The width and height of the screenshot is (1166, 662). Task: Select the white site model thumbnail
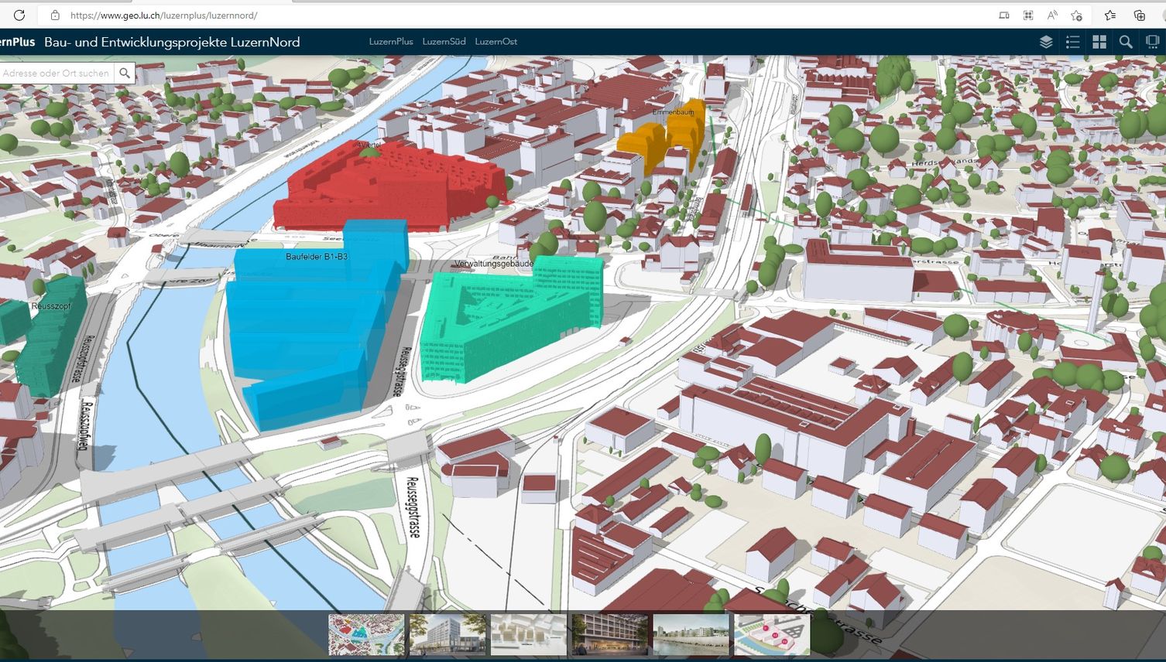[529, 635]
